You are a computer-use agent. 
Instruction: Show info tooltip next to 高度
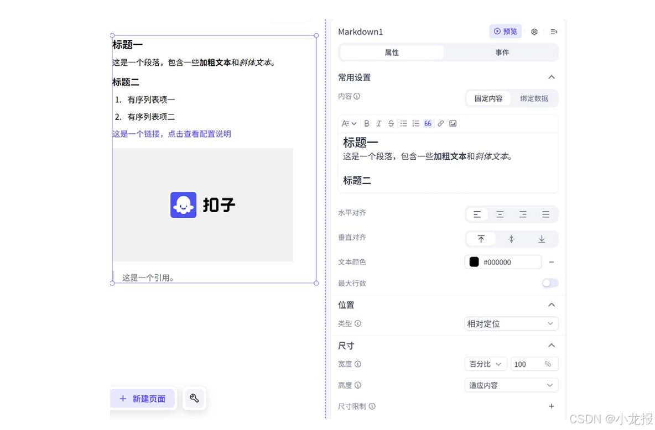(x=358, y=385)
